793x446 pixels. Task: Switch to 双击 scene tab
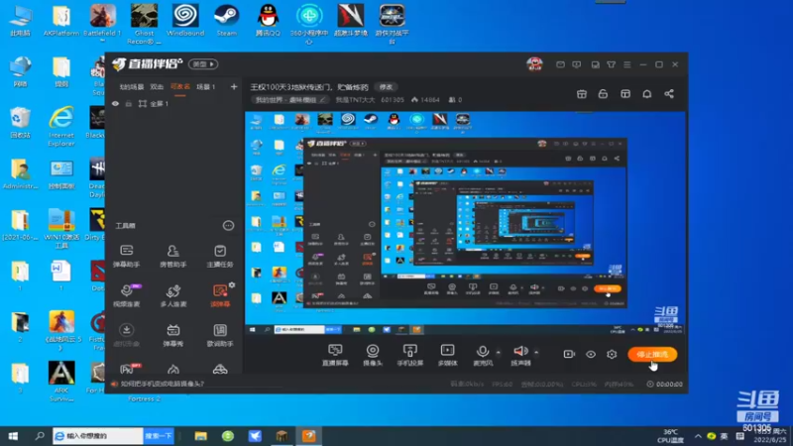tap(157, 87)
